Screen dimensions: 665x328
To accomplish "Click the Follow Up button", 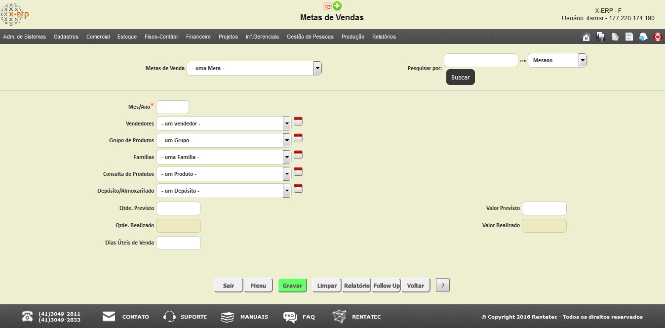I will (387, 286).
